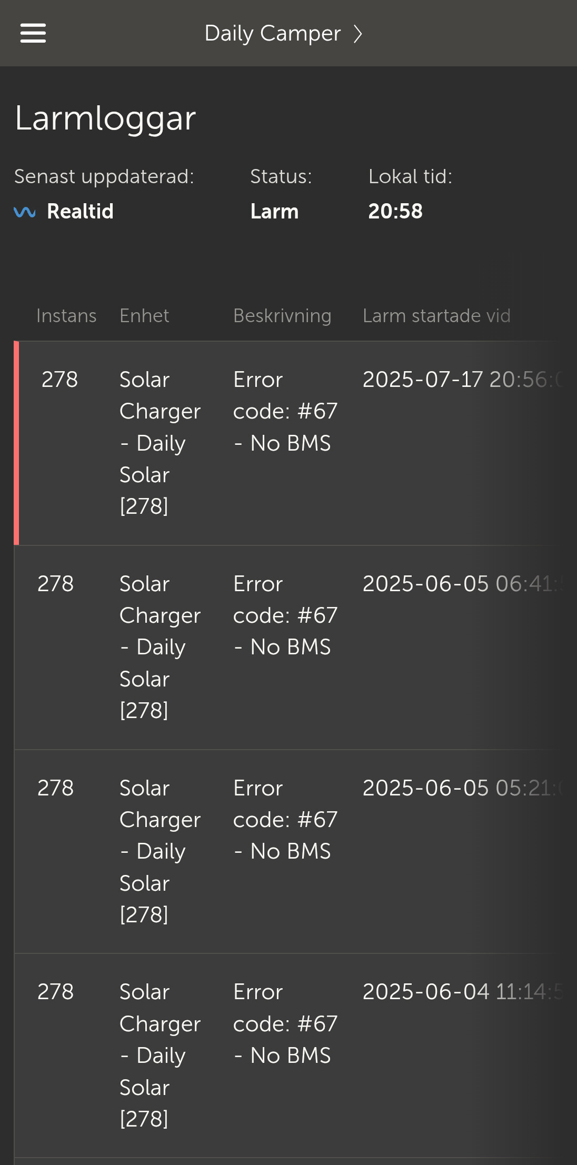Click instance 278 in the third row
The image size is (577, 1165).
(x=56, y=788)
